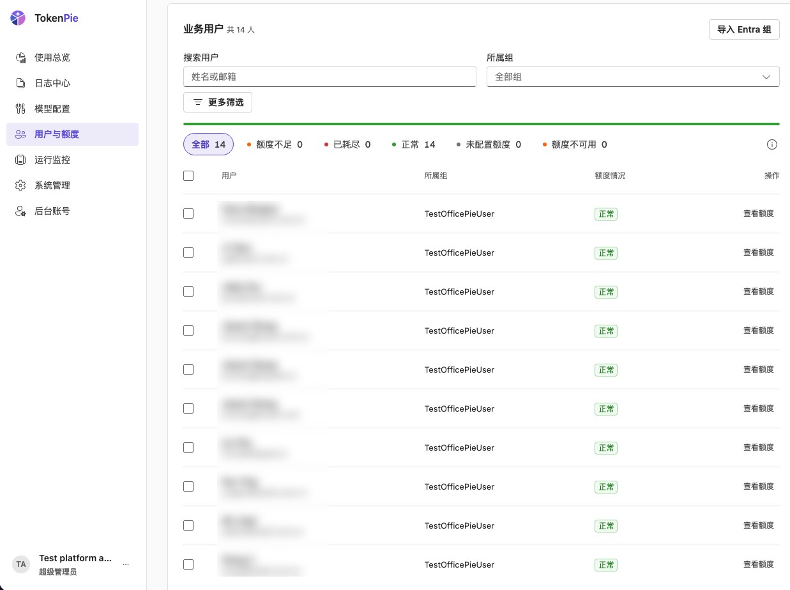790x590 pixels.
Task: Switch to the 全部 14 filter tab
Action: point(209,144)
